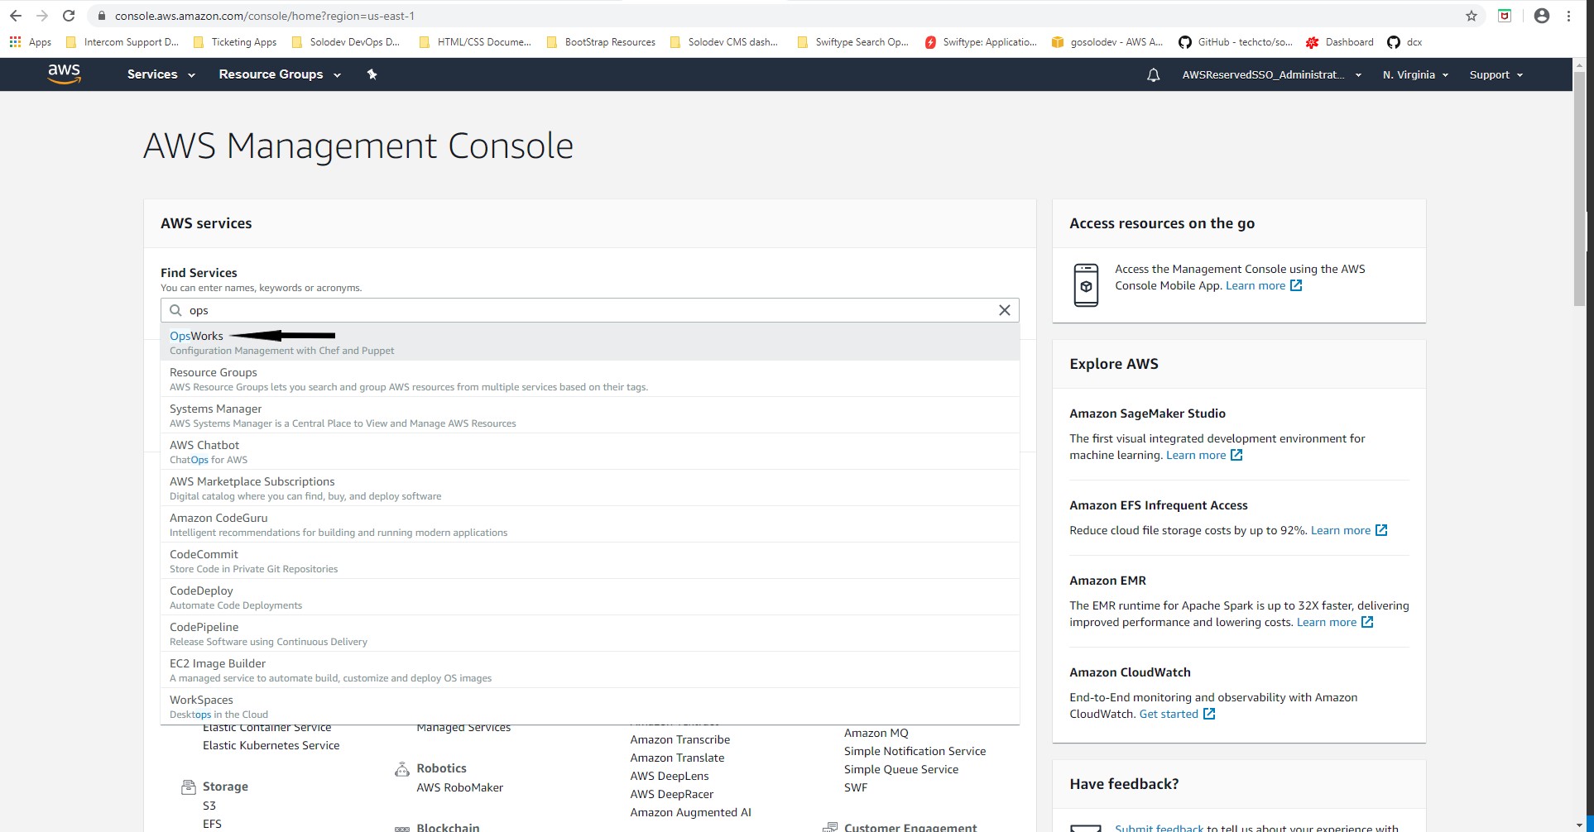Open the Chrome menu (three dots)
This screenshot has width=1594, height=832.
[1568, 16]
